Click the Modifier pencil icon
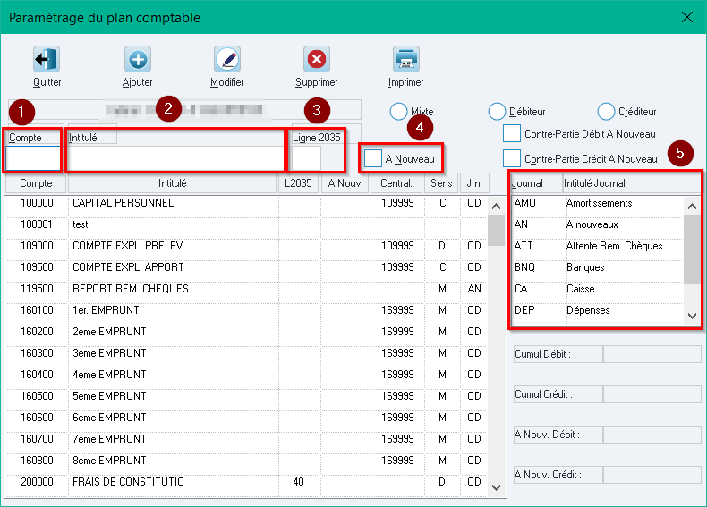This screenshot has width=707, height=507. [x=227, y=59]
